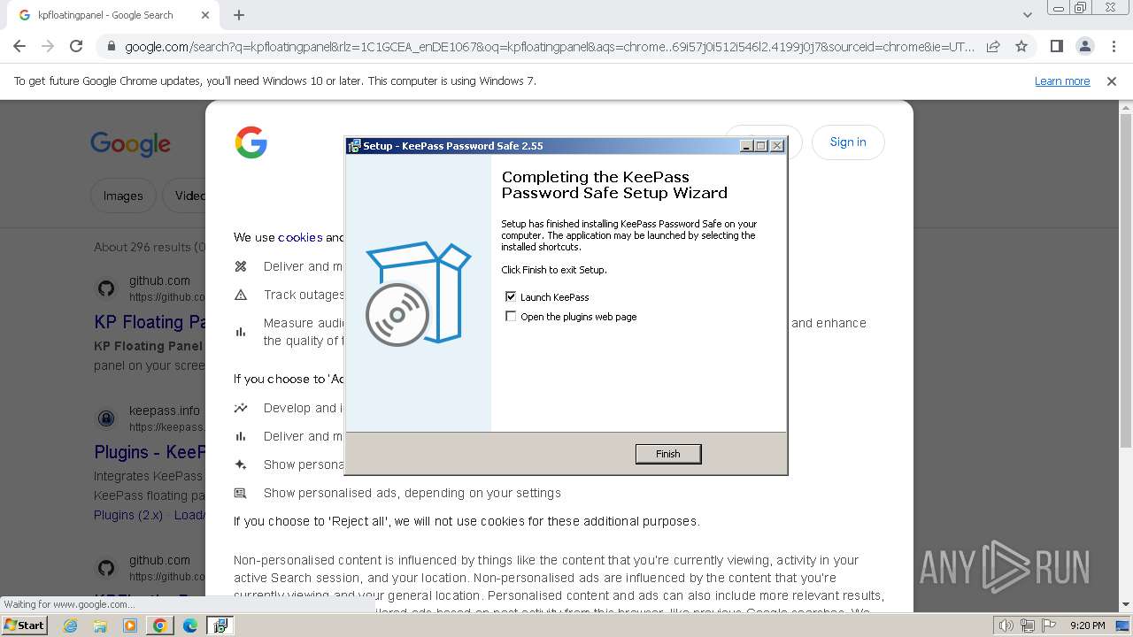The height and width of the screenshot is (637, 1133).
Task: Click the second github.com result favicon
Action: 106,568
